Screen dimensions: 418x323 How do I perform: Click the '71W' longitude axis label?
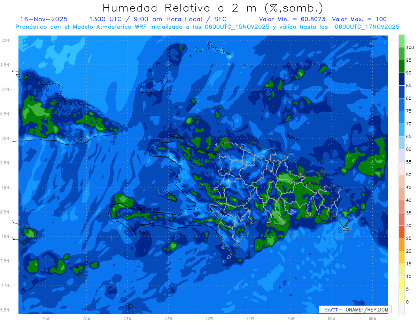tap(250, 318)
